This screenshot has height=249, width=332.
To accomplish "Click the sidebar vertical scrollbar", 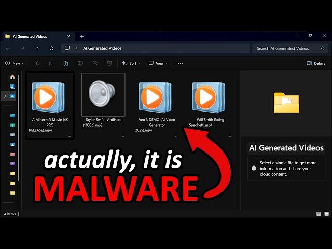I will (x=19, y=128).
